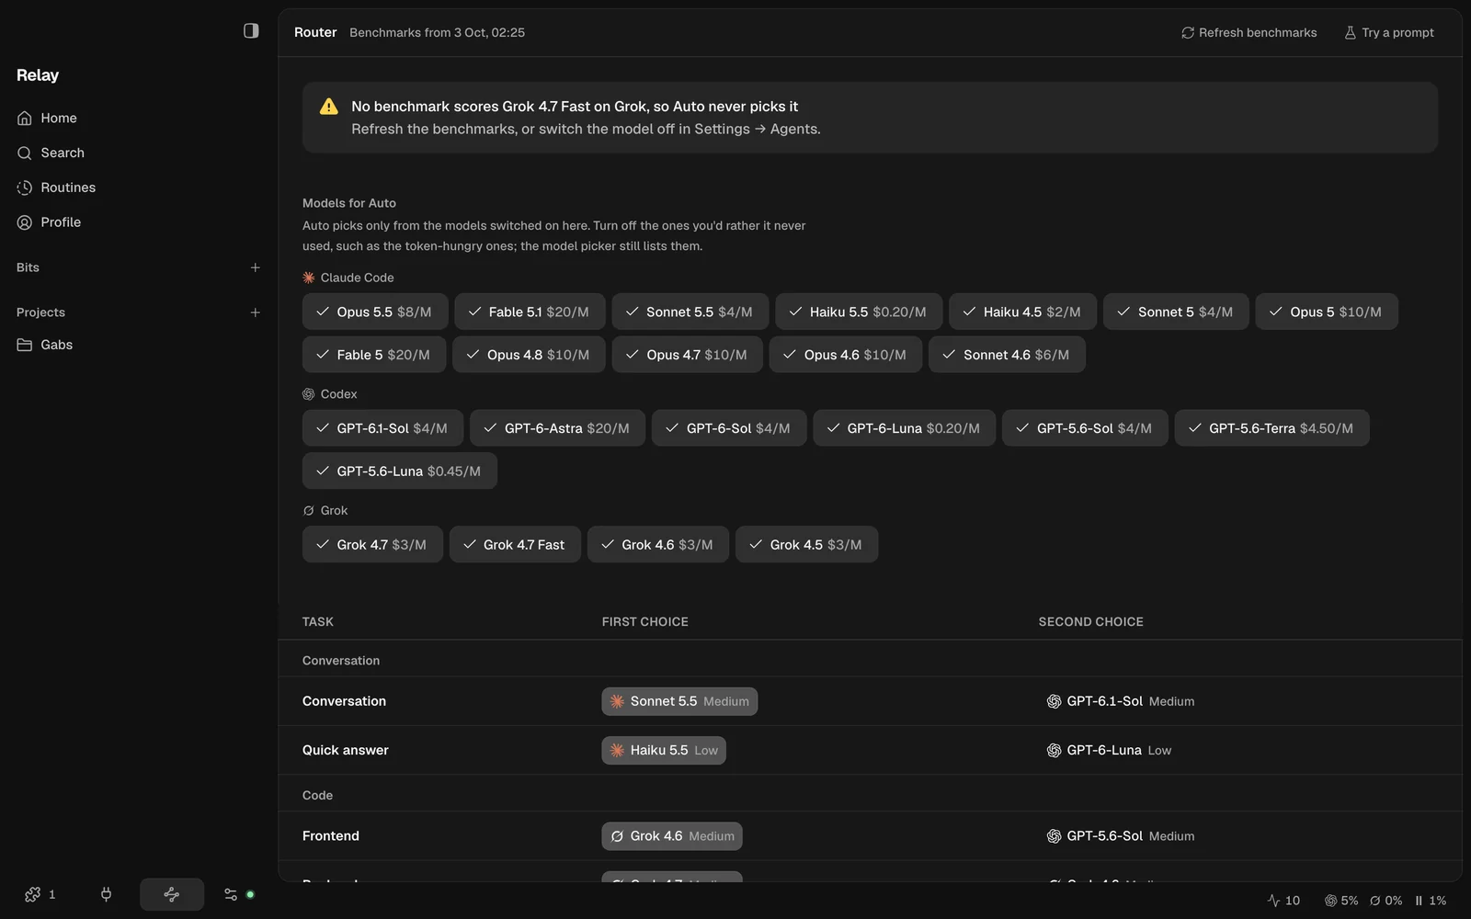Click the warning triangle icon in banner
Screen dimensions: 1471x919
(328, 107)
